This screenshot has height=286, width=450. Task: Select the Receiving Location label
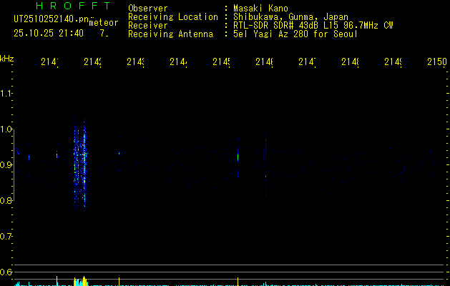pyautogui.click(x=173, y=17)
